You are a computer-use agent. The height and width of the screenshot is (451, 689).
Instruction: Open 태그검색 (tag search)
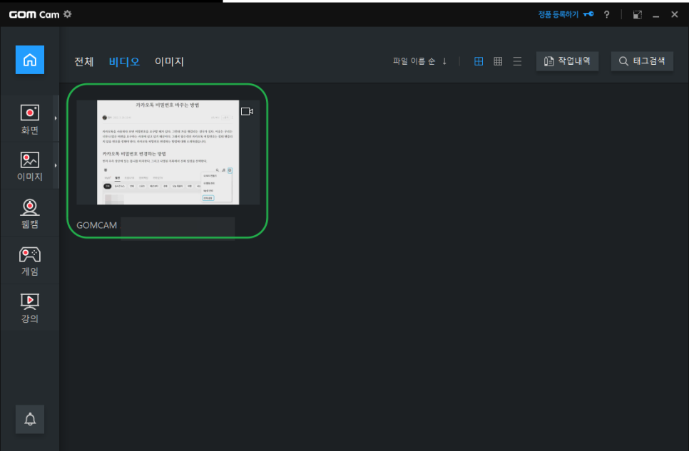pyautogui.click(x=642, y=61)
